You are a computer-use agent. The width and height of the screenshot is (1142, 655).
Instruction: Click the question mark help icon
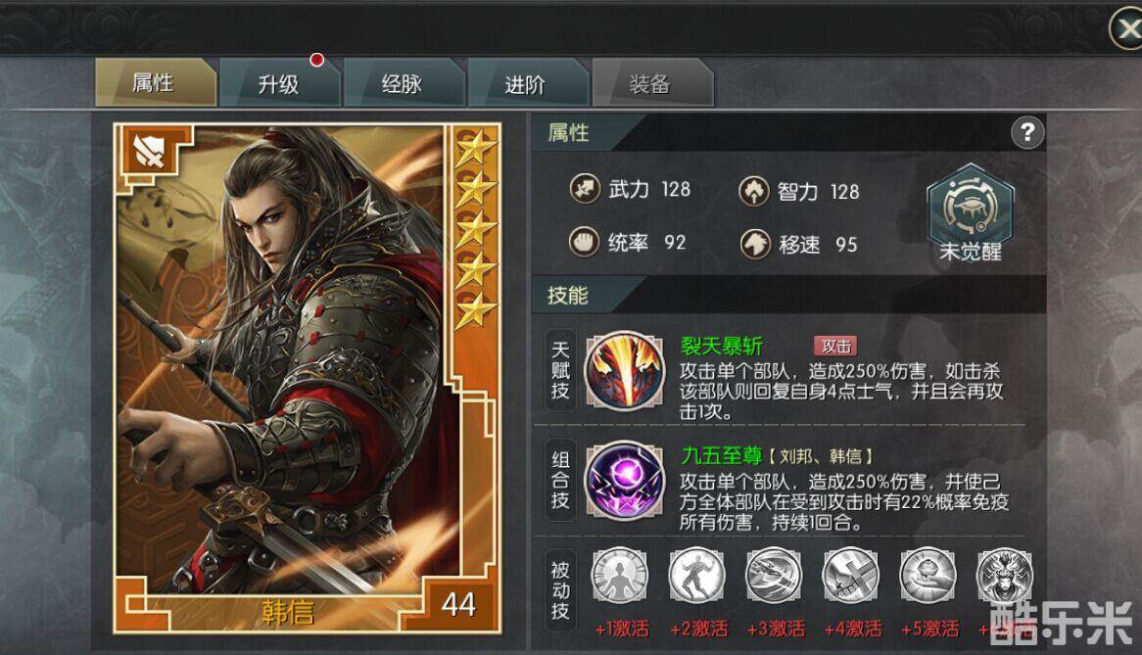point(1027,133)
